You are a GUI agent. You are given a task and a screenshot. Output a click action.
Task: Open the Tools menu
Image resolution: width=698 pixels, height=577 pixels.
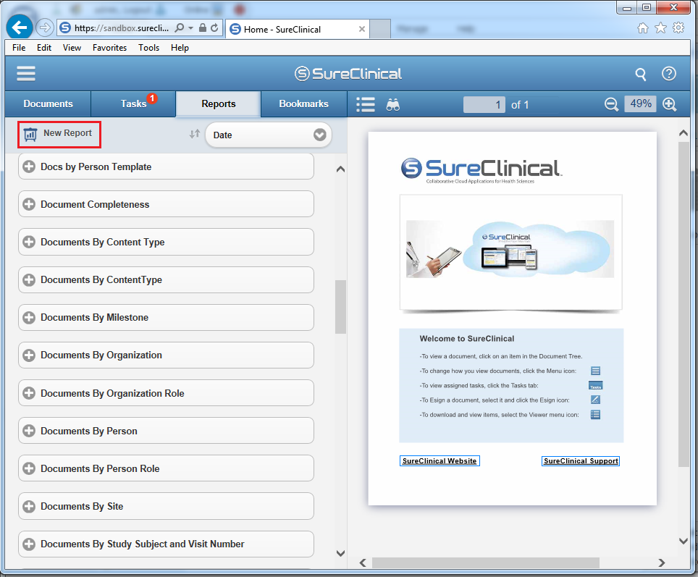(148, 48)
